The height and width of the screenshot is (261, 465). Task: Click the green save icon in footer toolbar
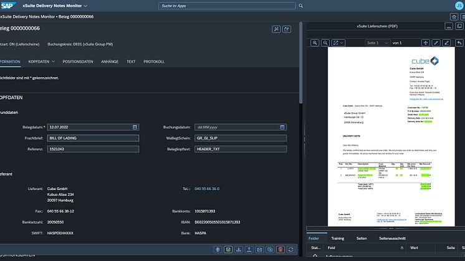pyautogui.click(x=228, y=249)
